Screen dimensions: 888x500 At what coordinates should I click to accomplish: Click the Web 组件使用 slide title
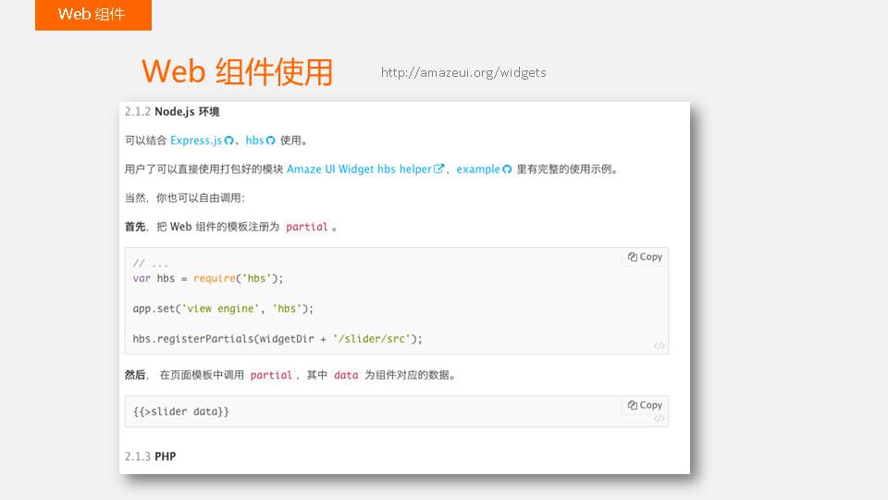pyautogui.click(x=237, y=71)
